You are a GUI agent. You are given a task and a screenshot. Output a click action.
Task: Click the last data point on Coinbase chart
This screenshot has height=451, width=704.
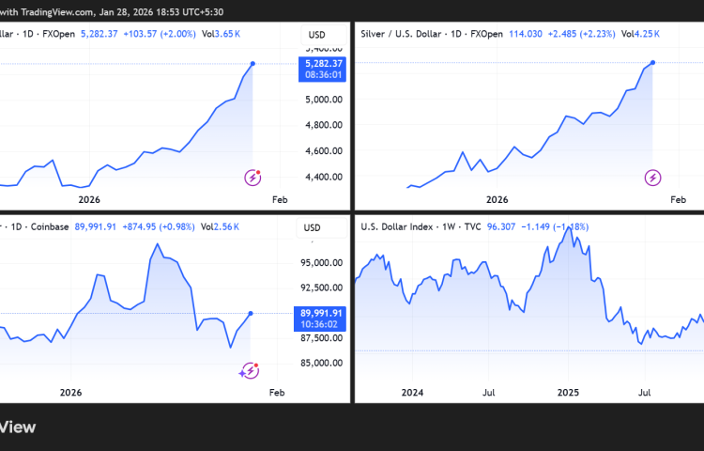(250, 313)
